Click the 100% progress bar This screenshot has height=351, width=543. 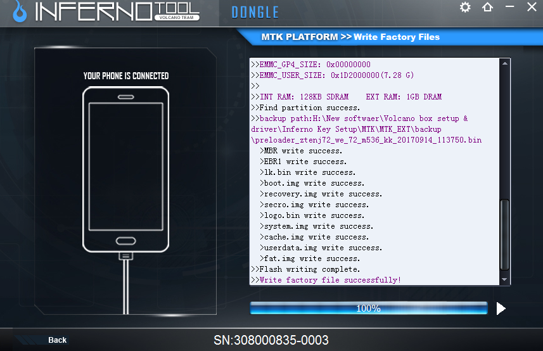[369, 308]
